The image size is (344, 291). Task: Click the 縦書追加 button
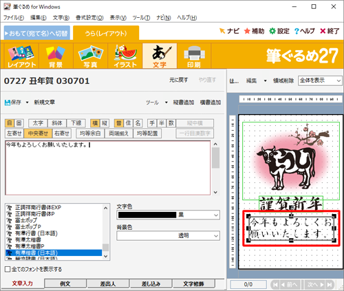pos(184,103)
